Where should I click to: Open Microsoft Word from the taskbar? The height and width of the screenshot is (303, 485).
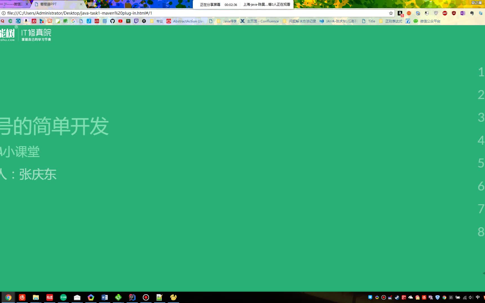pyautogui.click(x=105, y=297)
